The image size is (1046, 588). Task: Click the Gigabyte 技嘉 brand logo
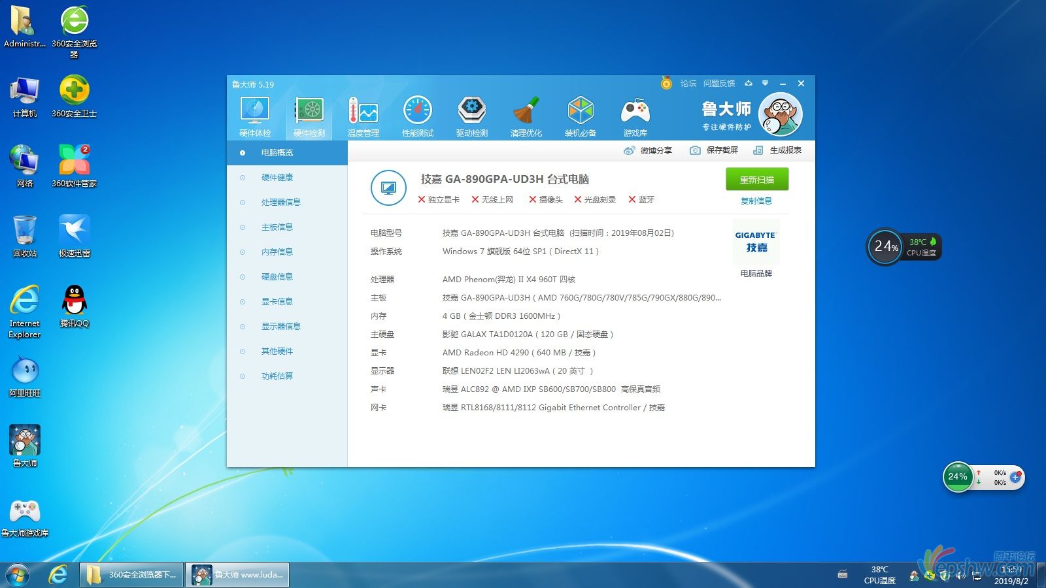(756, 242)
